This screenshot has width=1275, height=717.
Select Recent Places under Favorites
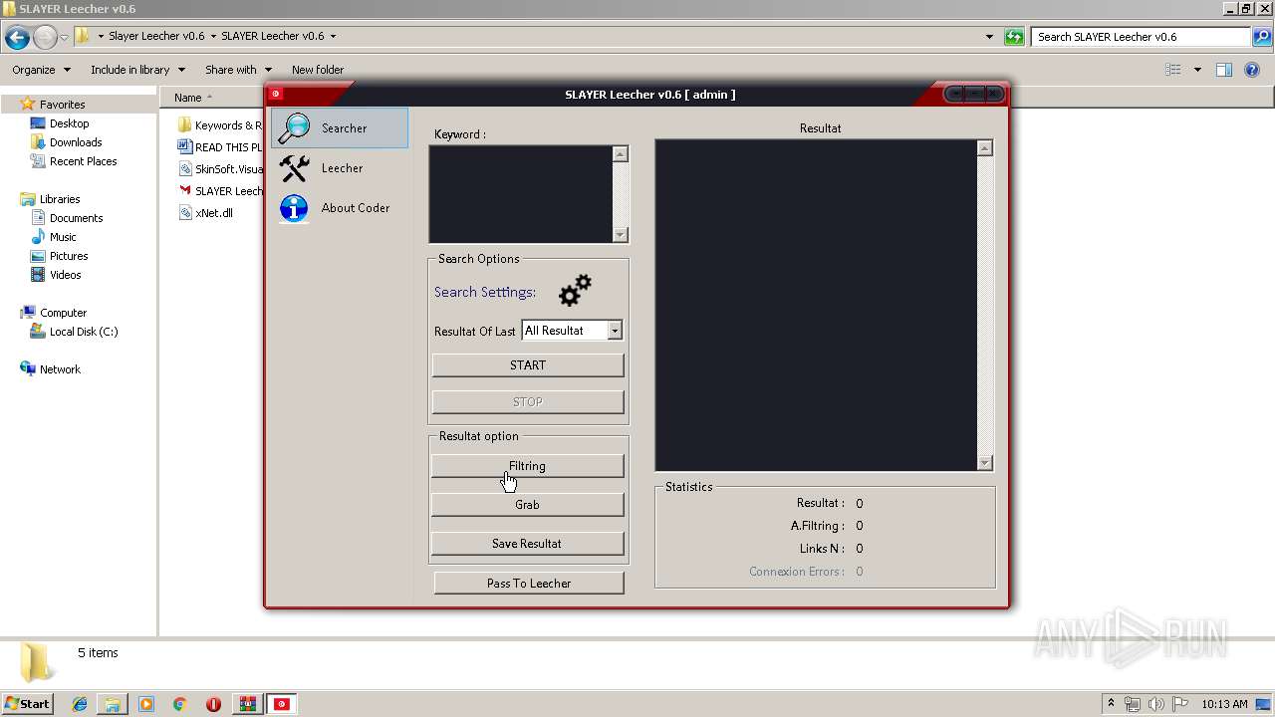(74, 161)
